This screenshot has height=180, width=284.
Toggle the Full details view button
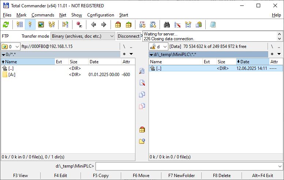point(30,25)
